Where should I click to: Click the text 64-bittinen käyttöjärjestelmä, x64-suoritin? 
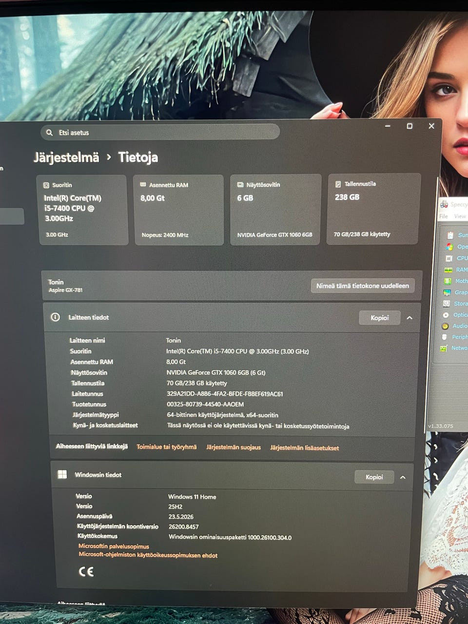pos(223,415)
